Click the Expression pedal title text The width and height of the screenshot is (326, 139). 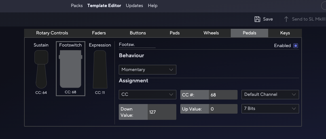[100, 45]
